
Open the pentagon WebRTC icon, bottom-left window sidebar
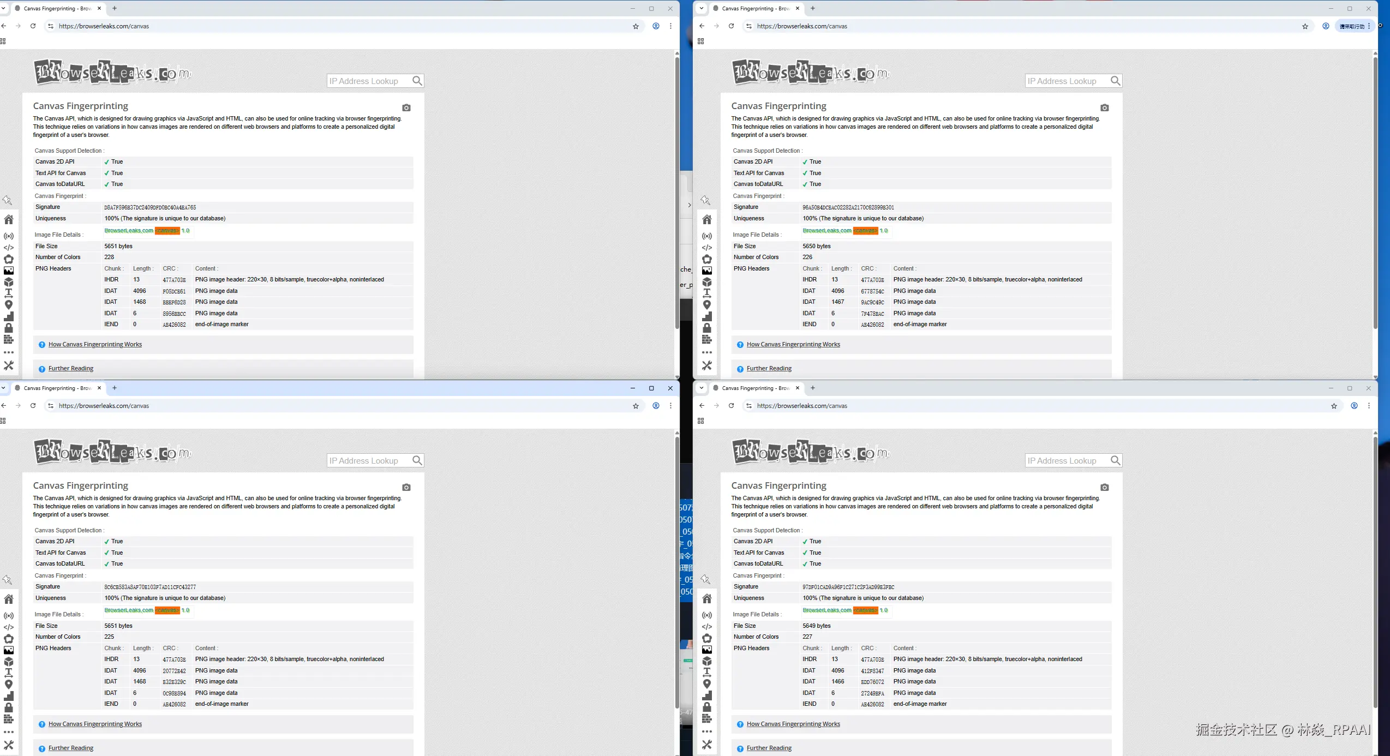pos(9,639)
